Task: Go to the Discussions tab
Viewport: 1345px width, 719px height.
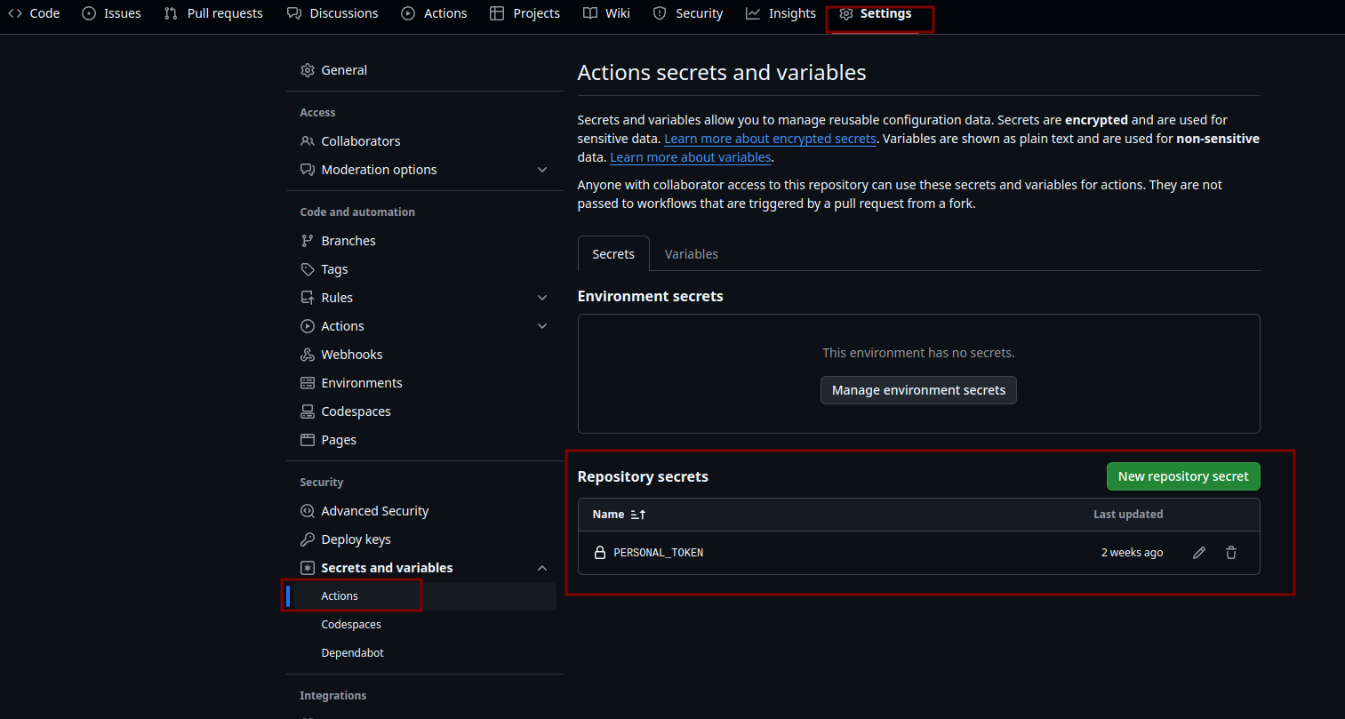Action: (x=332, y=13)
